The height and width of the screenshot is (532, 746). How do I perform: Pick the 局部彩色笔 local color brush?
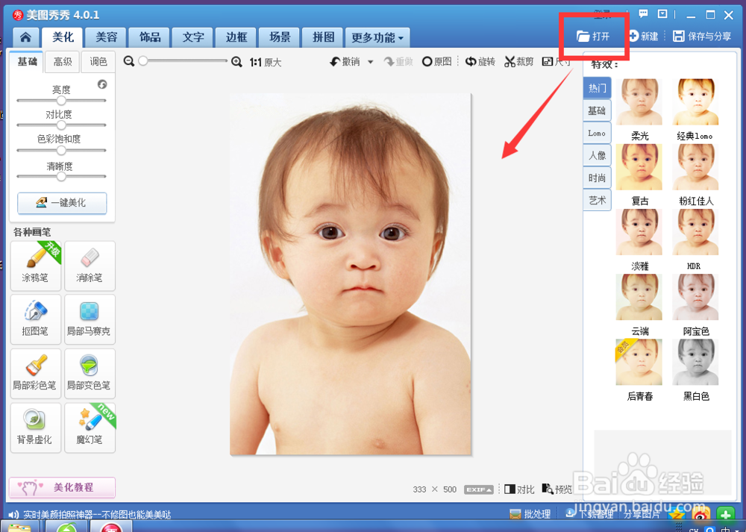(36, 374)
